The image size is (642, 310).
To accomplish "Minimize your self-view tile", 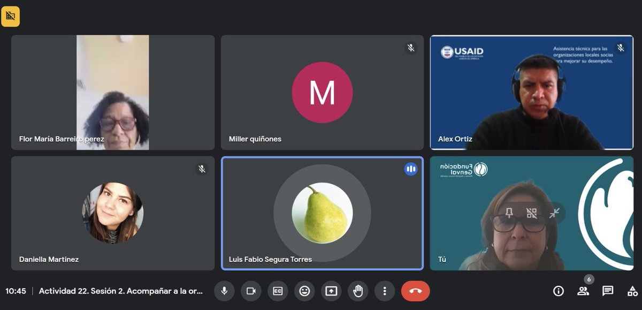I will 554,213.
